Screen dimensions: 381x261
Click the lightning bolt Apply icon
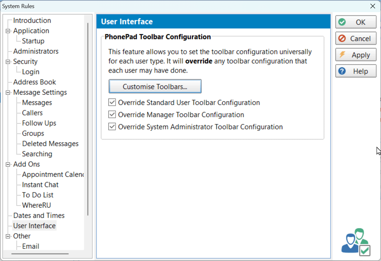click(342, 55)
